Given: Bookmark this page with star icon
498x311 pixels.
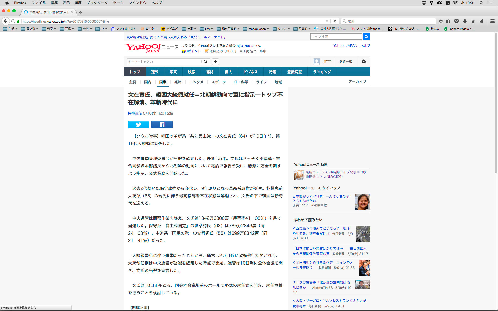Looking at the screenshot, I should 441,21.
